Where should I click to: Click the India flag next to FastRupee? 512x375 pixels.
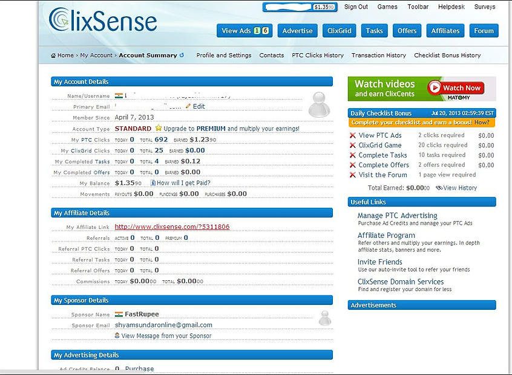[119, 314]
